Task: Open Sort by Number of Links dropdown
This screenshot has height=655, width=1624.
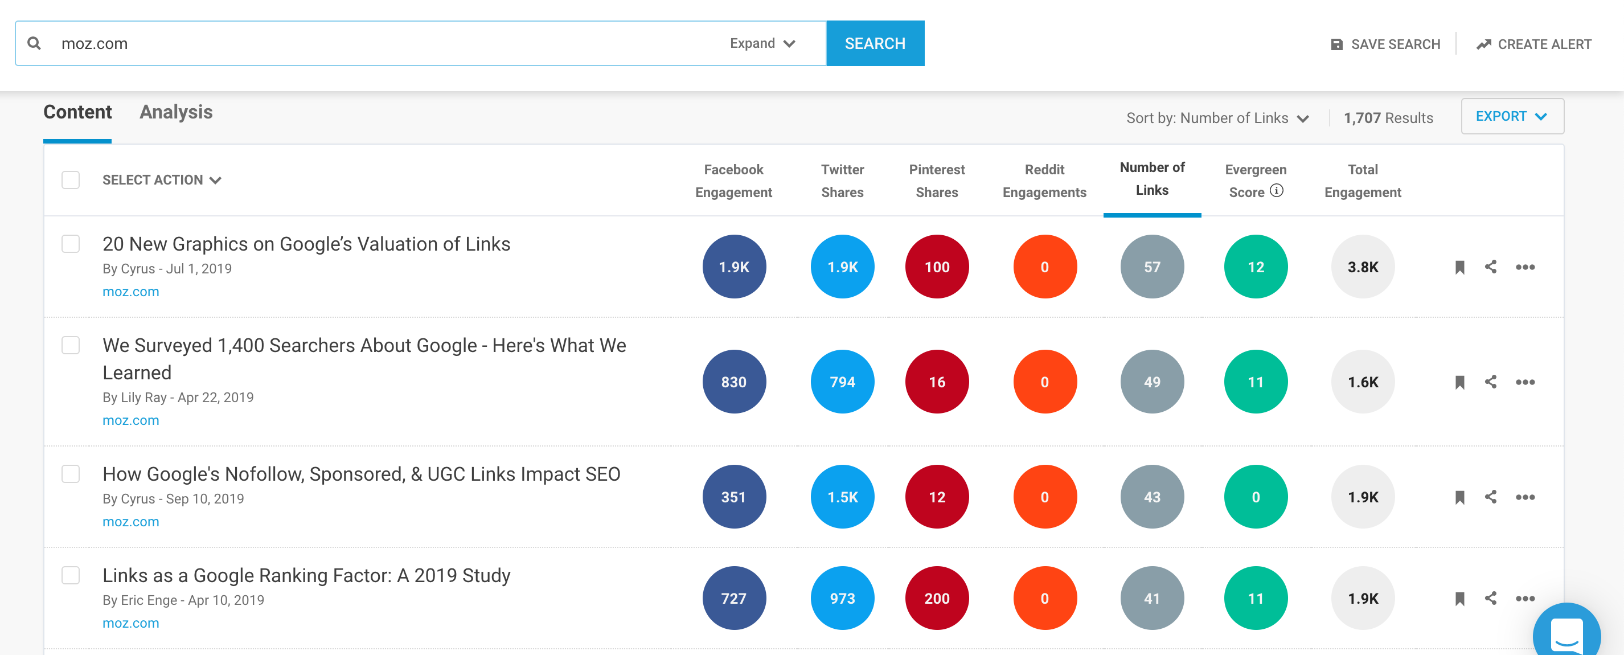Action: click(1217, 118)
